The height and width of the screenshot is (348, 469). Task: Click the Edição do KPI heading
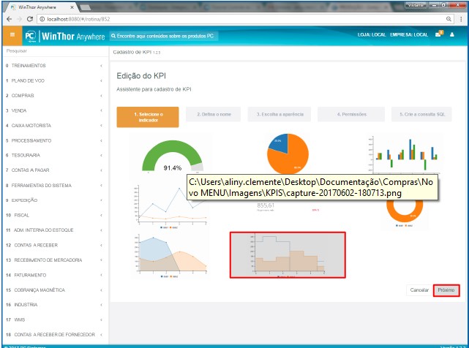[141, 76]
